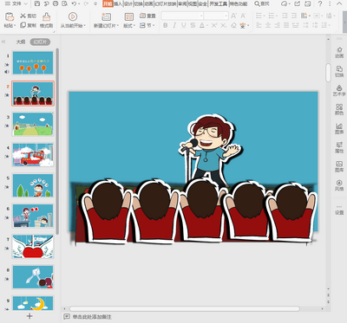
Task: Expand the Layout (版式) dropdown
Action: point(129,26)
